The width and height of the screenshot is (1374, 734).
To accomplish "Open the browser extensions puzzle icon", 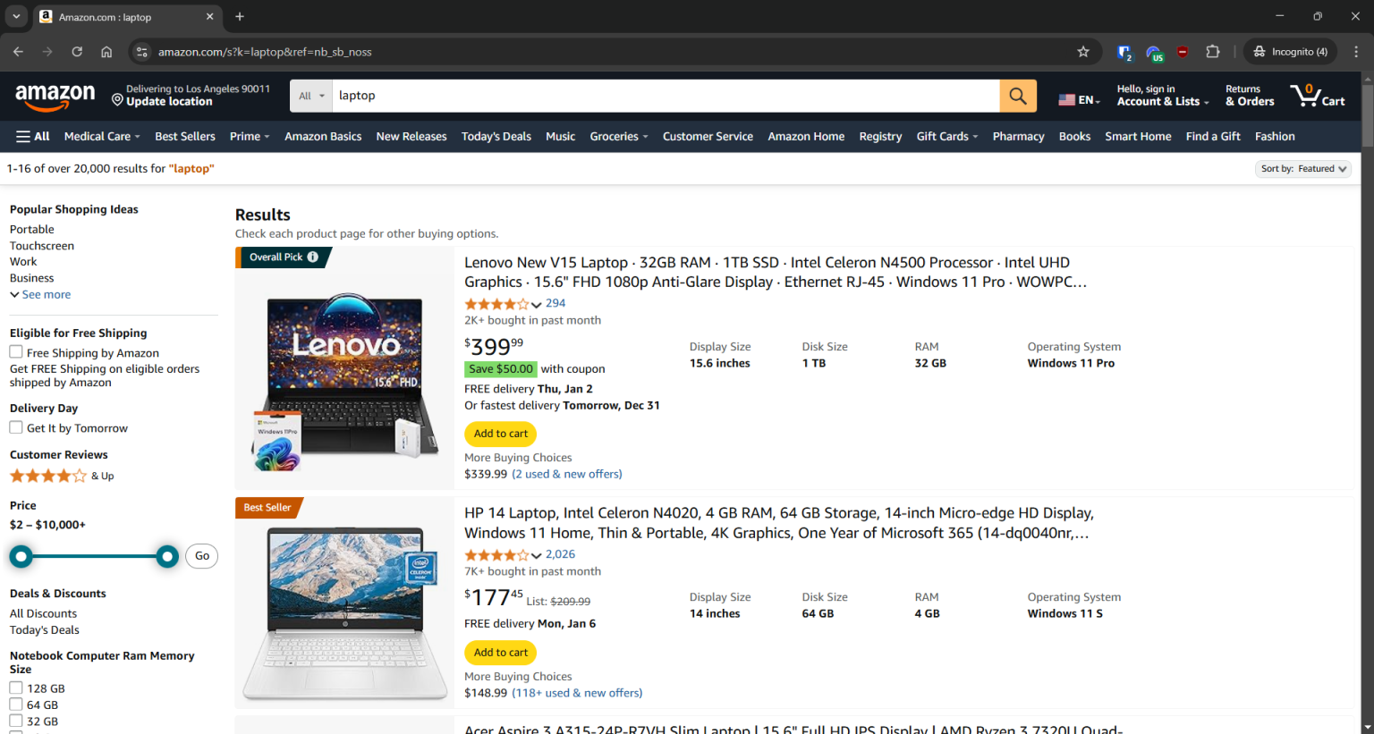I will [1213, 52].
